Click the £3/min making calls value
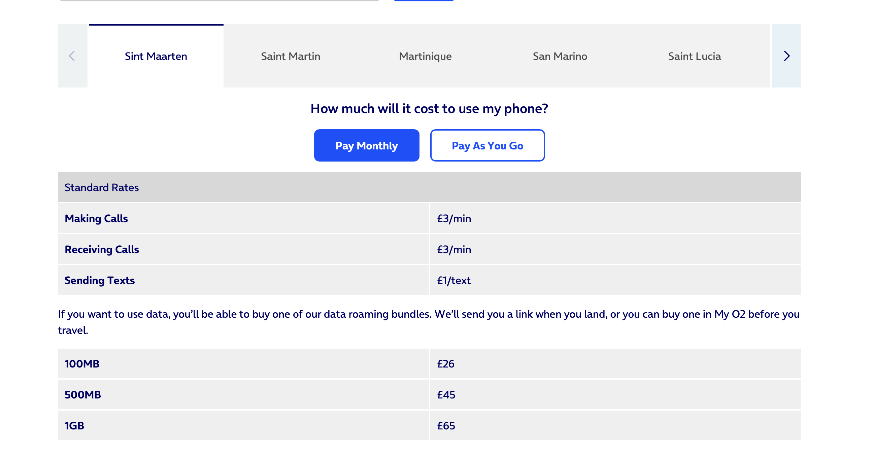Image resolution: width=874 pixels, height=455 pixels. (453, 218)
